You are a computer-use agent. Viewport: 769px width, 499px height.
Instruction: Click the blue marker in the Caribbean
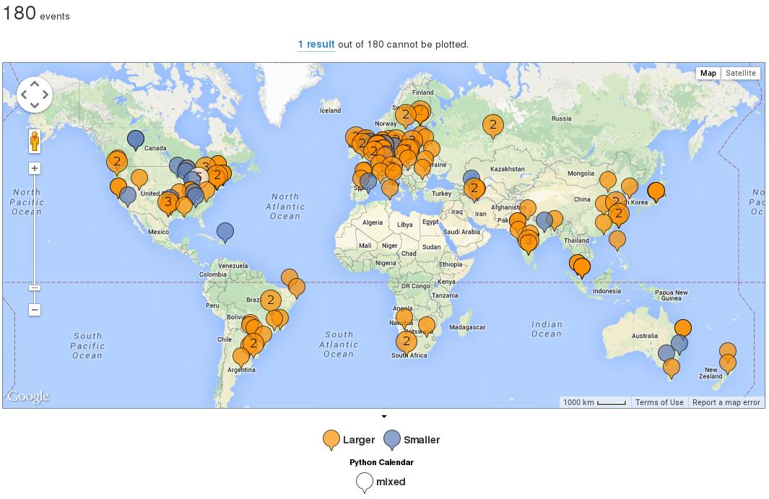pos(225,231)
